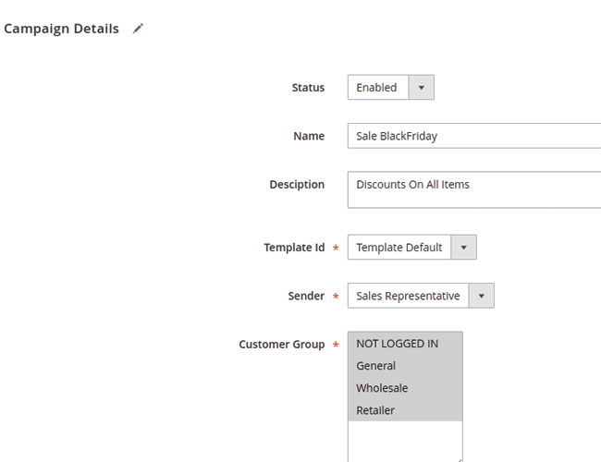Screen dimensions: 601x462
Task: Focus the Name field containing Sale BlackFriday
Action: [x=473, y=136]
